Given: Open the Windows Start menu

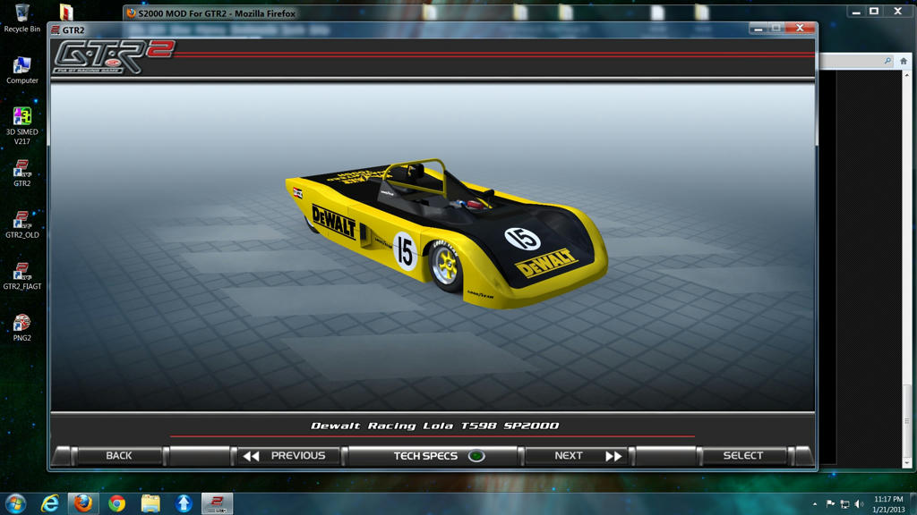Looking at the screenshot, I should click(16, 503).
